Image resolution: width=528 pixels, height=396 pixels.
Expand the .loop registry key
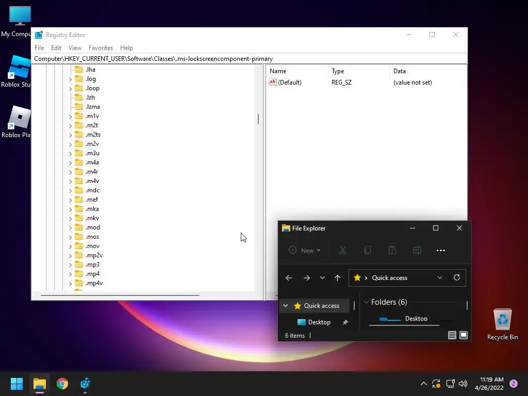pyautogui.click(x=70, y=89)
